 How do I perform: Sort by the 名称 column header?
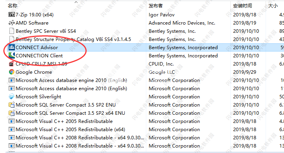pyautogui.click(x=13, y=5)
